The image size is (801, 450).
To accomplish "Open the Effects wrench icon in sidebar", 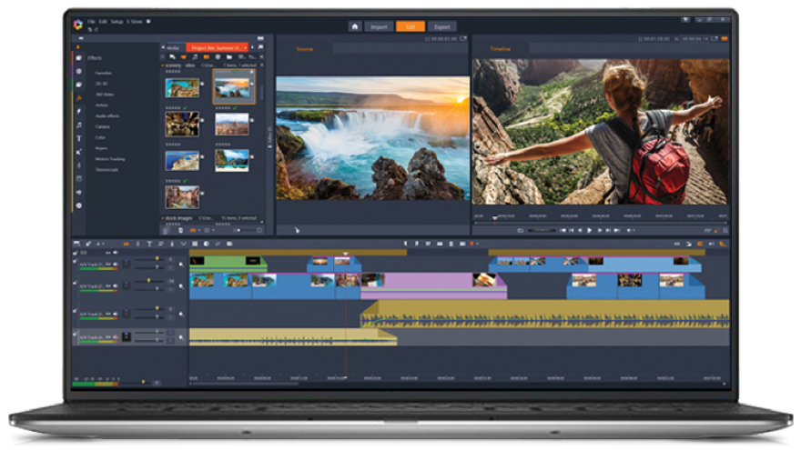I will (x=79, y=97).
